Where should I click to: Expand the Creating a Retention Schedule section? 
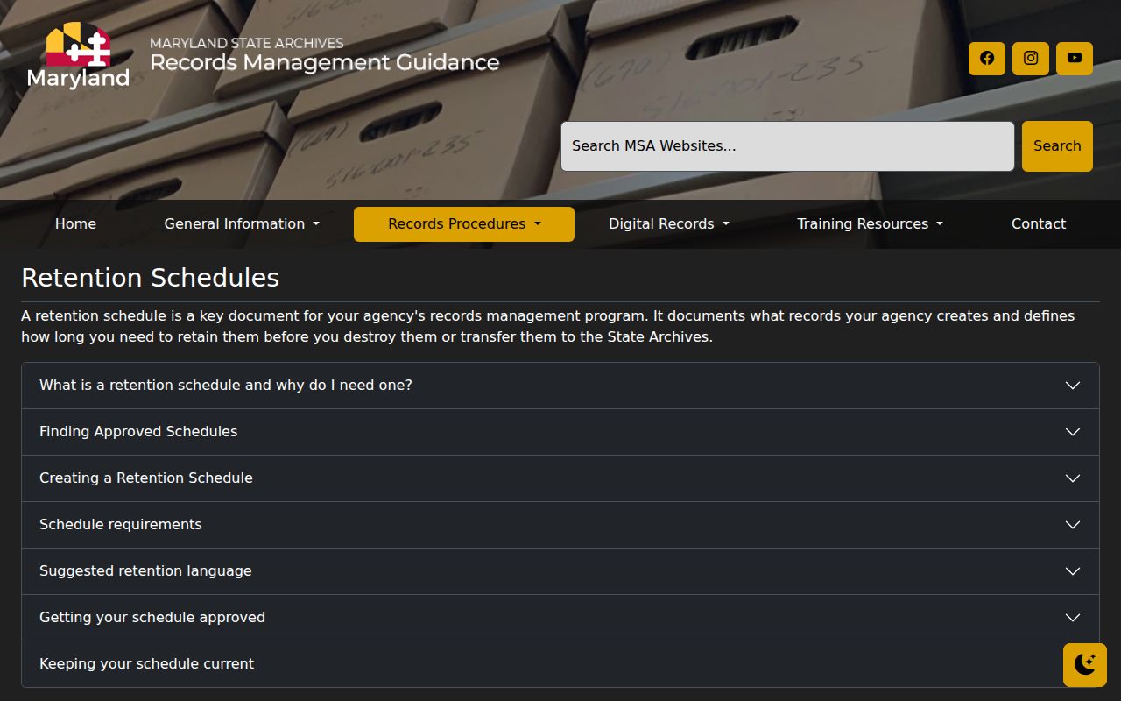click(x=560, y=478)
